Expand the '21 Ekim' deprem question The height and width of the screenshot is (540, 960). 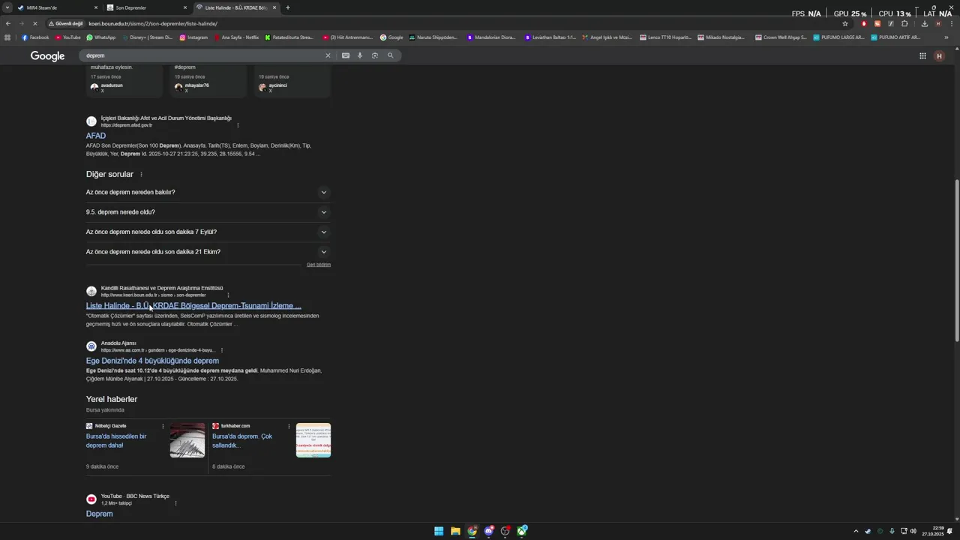click(x=208, y=252)
